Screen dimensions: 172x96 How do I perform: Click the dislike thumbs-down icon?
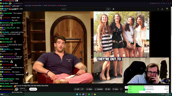82,89
